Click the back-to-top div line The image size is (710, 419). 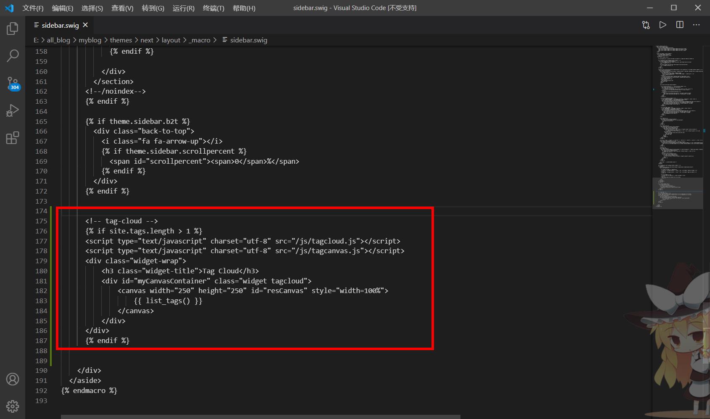coord(144,131)
